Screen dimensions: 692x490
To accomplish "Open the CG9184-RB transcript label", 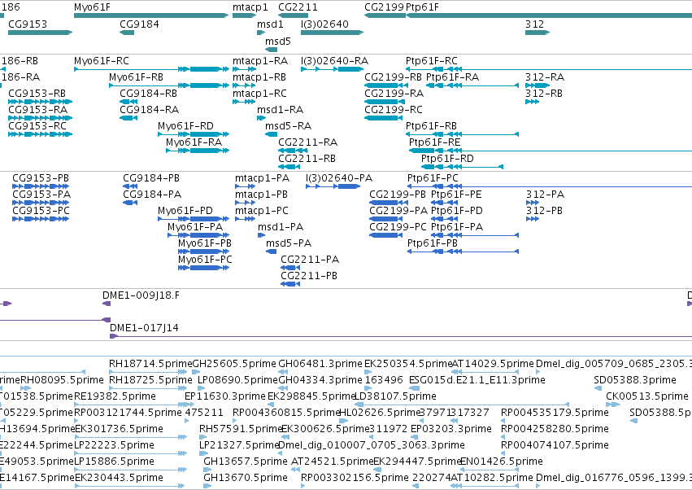I will [148, 94].
